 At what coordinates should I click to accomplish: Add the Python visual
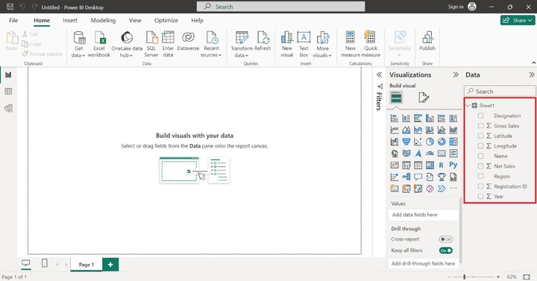453,165
